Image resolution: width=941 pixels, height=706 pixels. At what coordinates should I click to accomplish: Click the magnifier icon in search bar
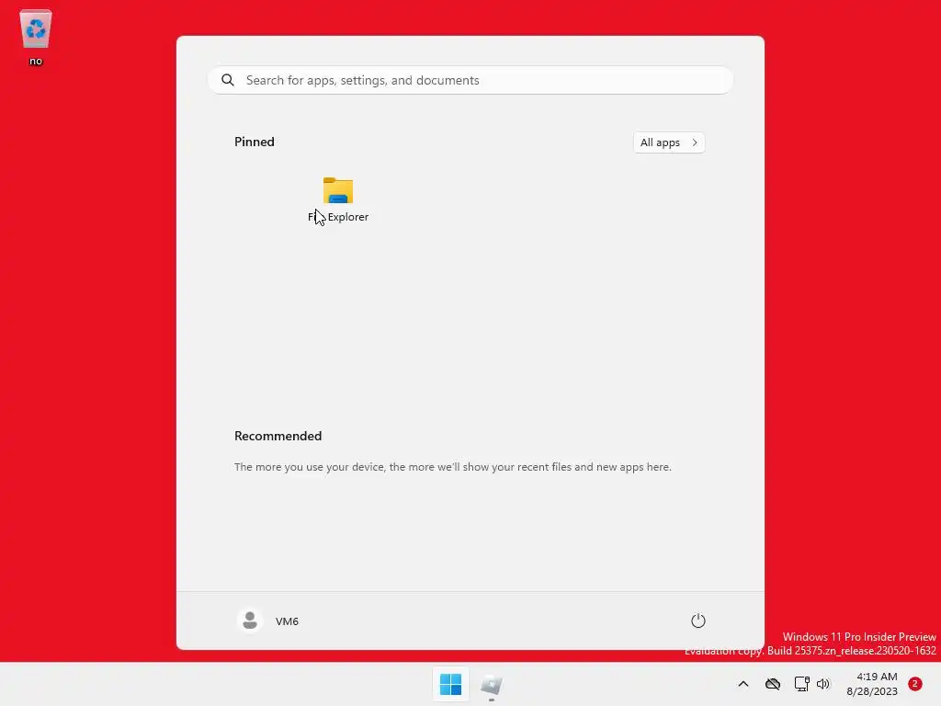click(228, 81)
